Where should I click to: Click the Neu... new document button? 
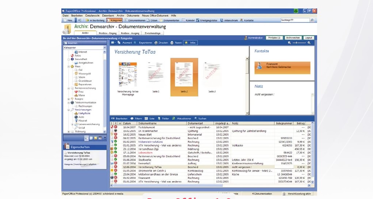68,20
